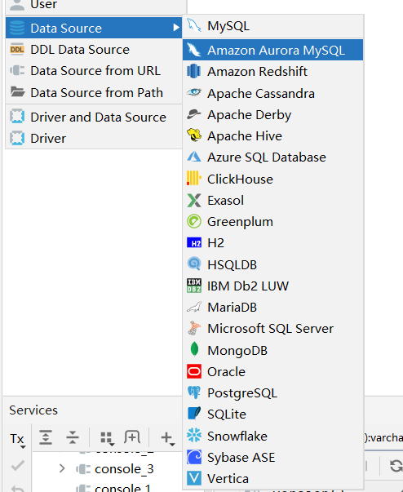Choose MariaDB from the list
Viewport: 403px width, 492px height.
click(272, 307)
